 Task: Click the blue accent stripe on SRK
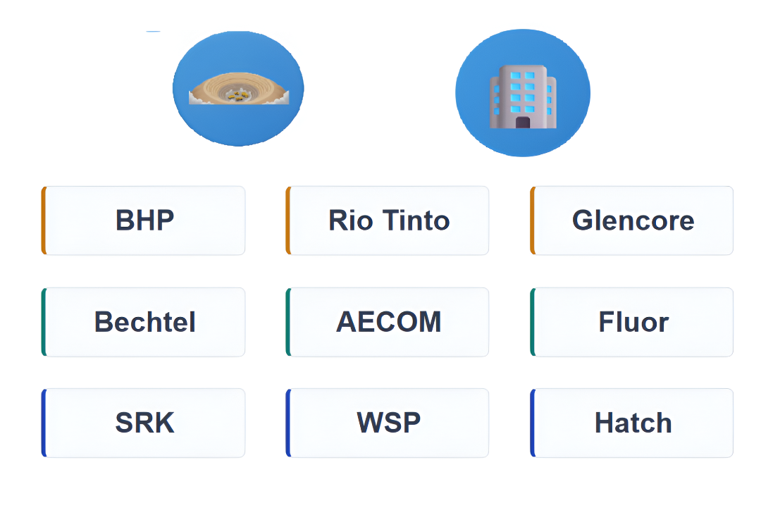click(44, 423)
